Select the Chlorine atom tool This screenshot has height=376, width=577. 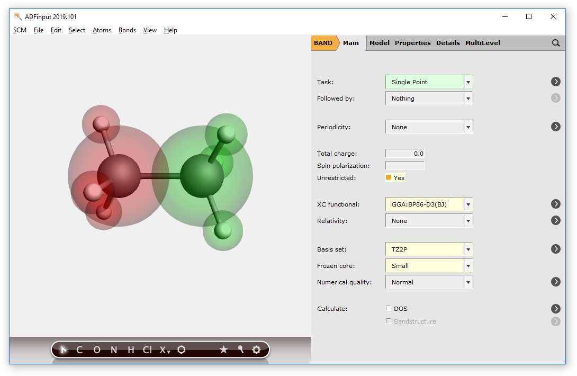(147, 350)
